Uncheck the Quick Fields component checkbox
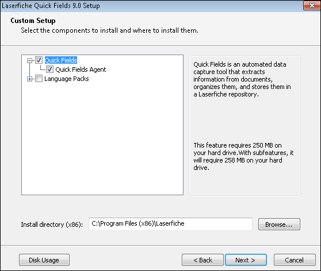This screenshot has height=271, width=321. point(39,60)
